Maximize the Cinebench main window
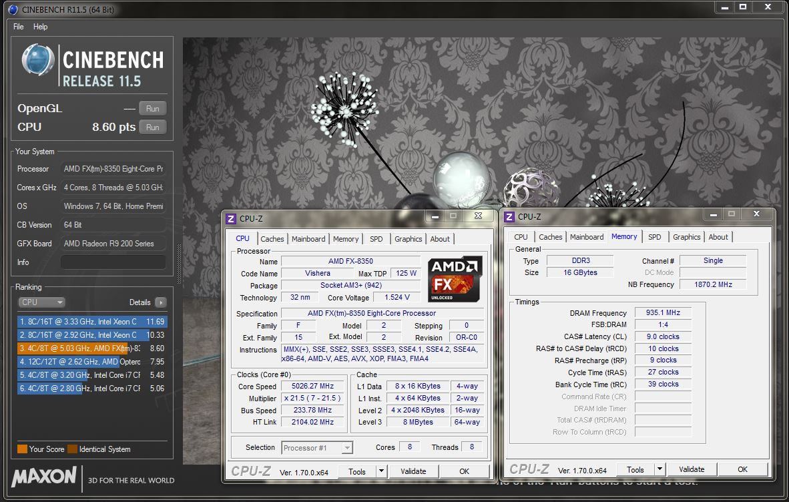Screen dimensions: 789x502 (743, 7)
